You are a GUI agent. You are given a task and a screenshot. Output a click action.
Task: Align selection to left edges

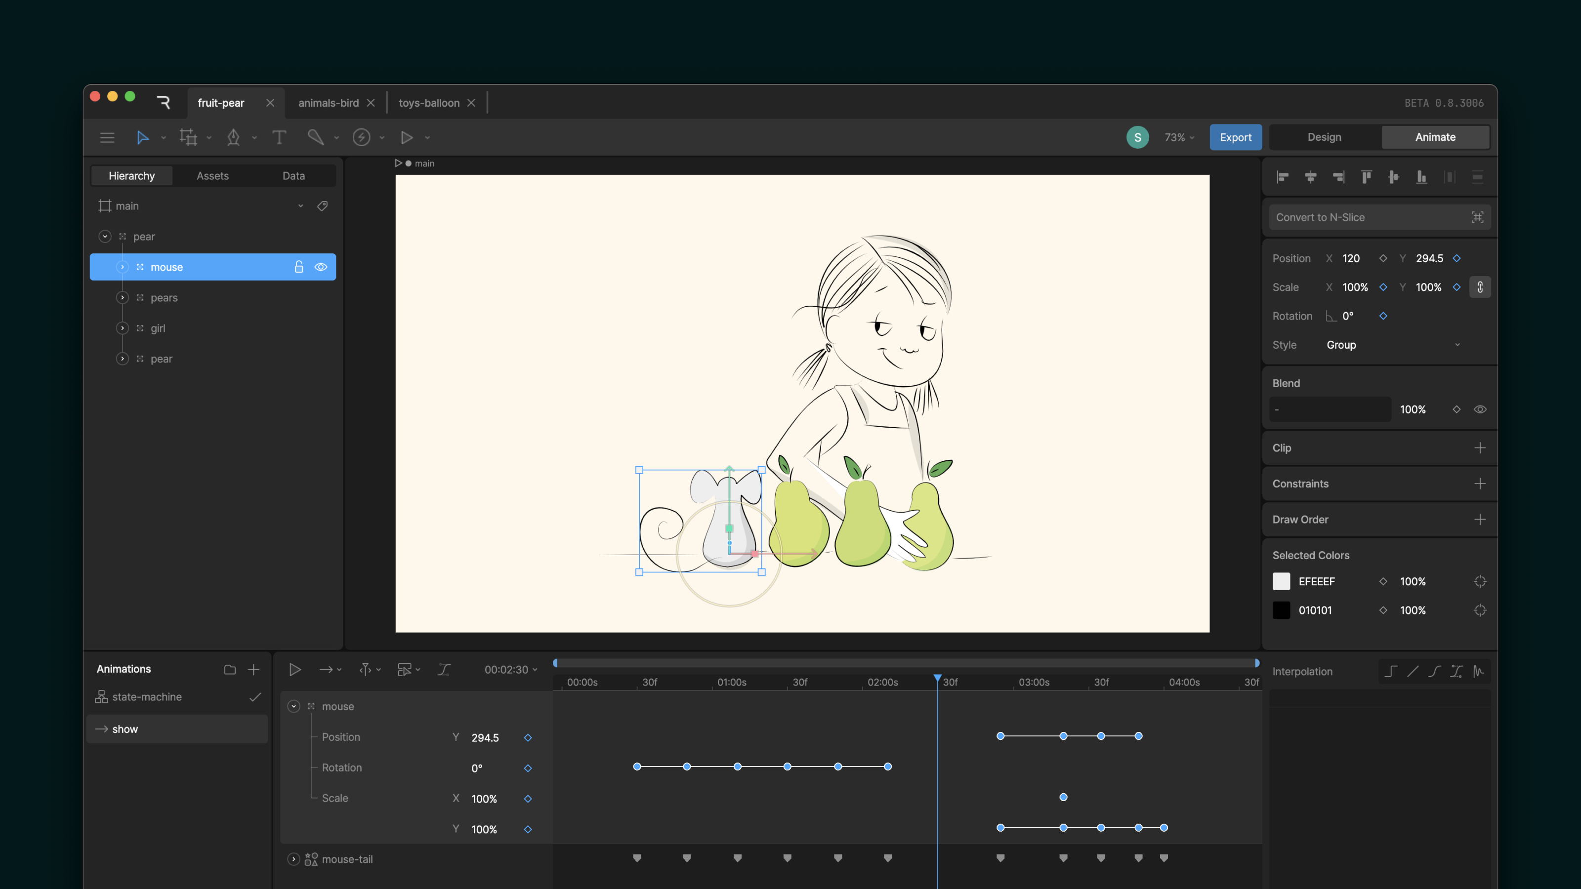tap(1283, 177)
